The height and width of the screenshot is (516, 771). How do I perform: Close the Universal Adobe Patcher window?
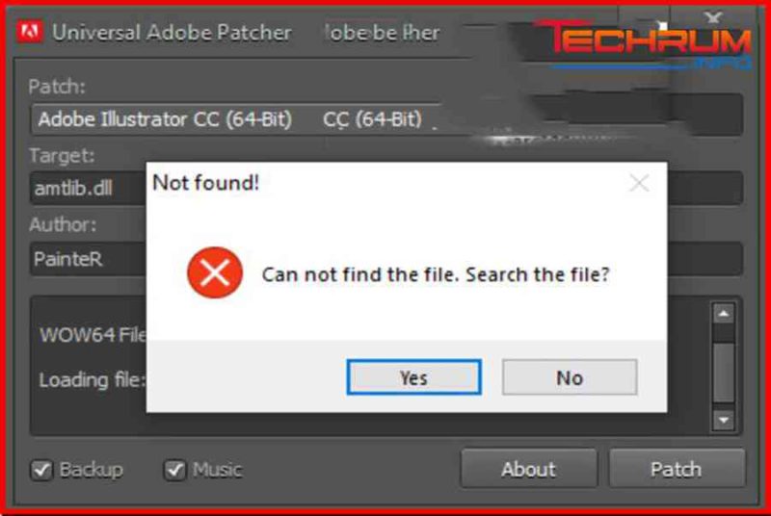712,18
